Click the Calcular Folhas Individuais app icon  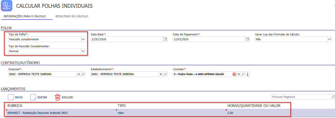click(6, 6)
